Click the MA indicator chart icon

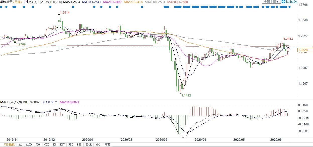26,2
